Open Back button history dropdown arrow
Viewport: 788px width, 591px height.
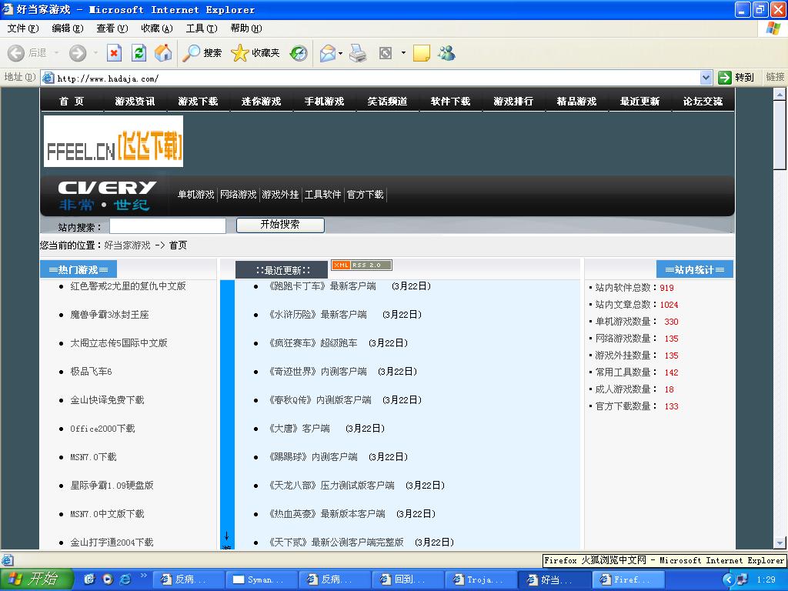click(x=55, y=53)
